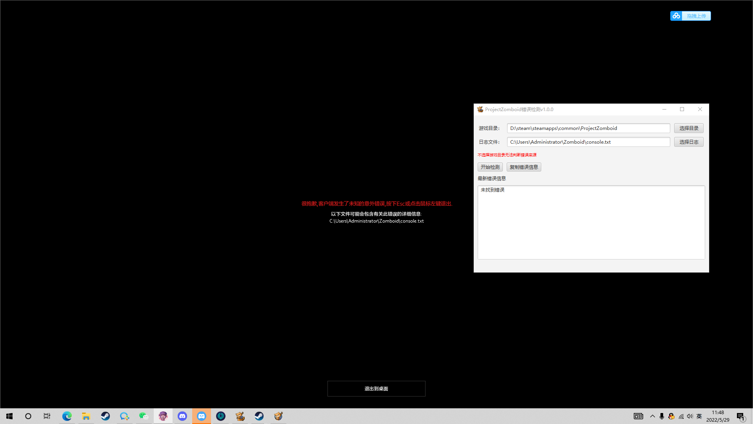Image resolution: width=753 pixels, height=424 pixels.
Task: Start detection with 开始检测 button
Action: click(x=490, y=167)
